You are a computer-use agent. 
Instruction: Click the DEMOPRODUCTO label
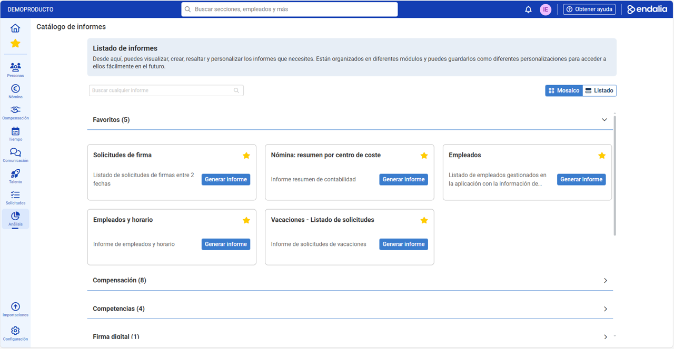click(31, 9)
